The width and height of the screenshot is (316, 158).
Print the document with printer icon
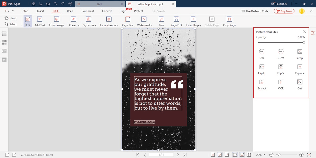pyautogui.click(x=48, y=4)
